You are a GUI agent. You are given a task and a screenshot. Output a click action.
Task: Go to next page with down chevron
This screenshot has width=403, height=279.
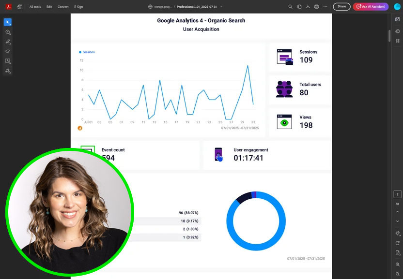click(x=397, y=221)
